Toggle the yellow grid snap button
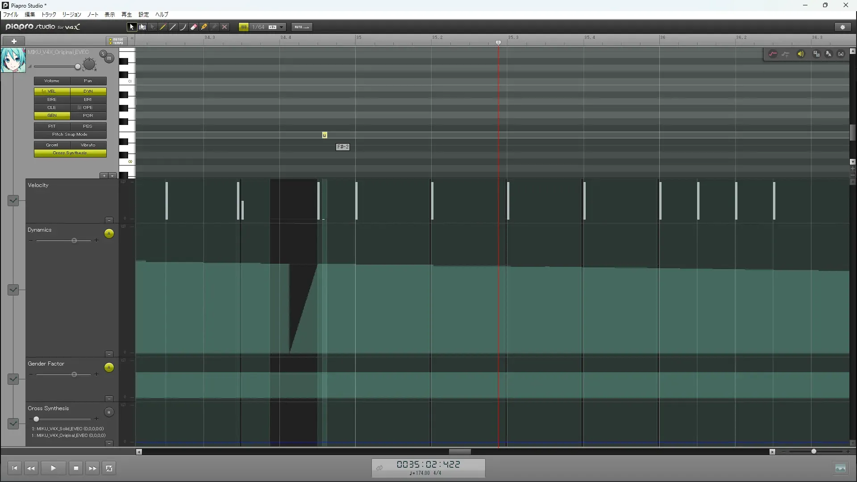857x482 pixels. tap(244, 27)
